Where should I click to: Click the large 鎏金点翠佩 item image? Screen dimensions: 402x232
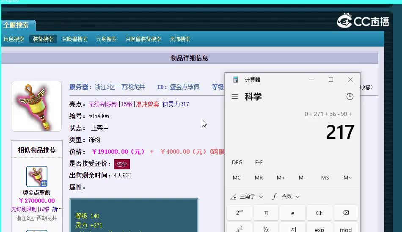[x=36, y=106]
